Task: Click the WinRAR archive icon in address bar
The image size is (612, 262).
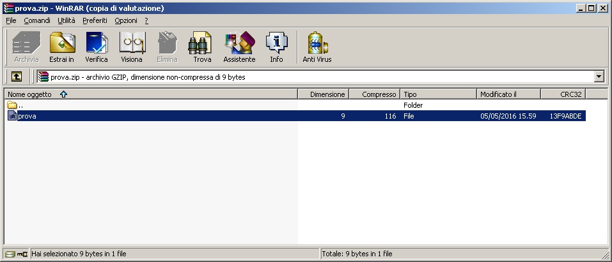Action: click(43, 76)
